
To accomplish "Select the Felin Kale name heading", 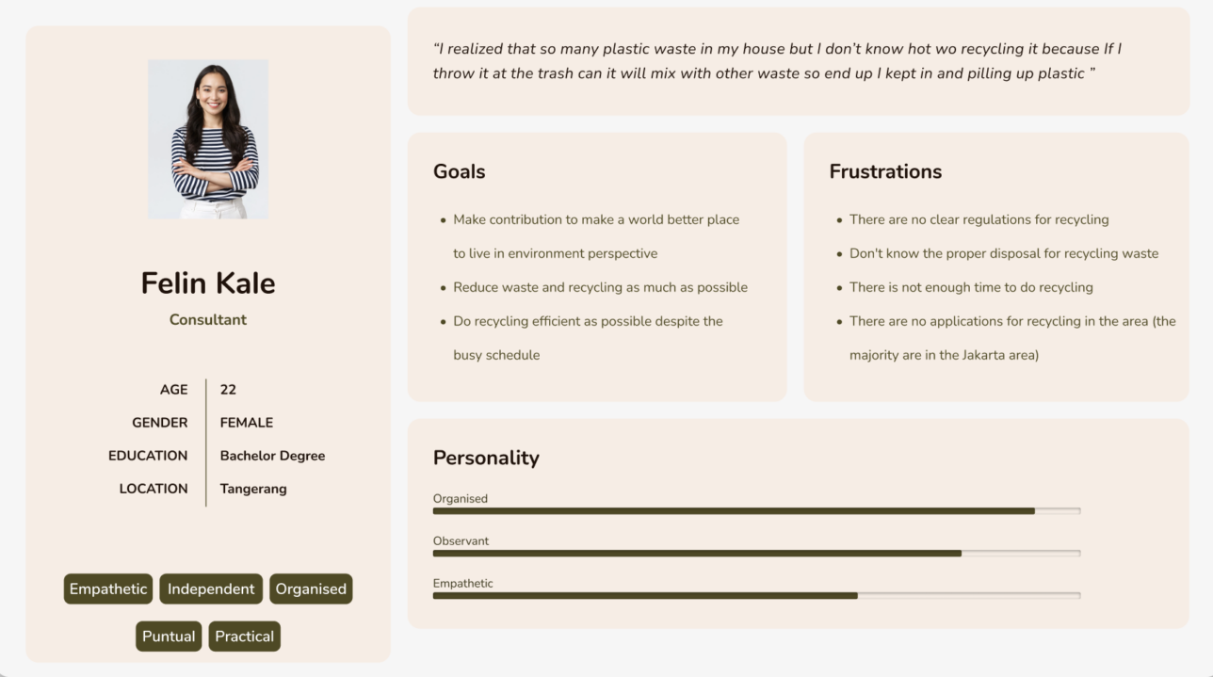I will [208, 283].
